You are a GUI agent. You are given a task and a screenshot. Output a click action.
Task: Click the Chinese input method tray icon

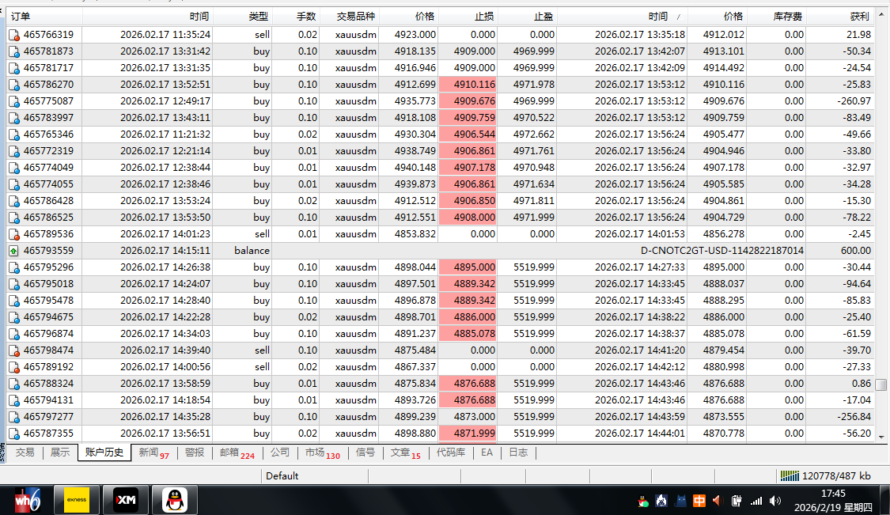tap(699, 501)
